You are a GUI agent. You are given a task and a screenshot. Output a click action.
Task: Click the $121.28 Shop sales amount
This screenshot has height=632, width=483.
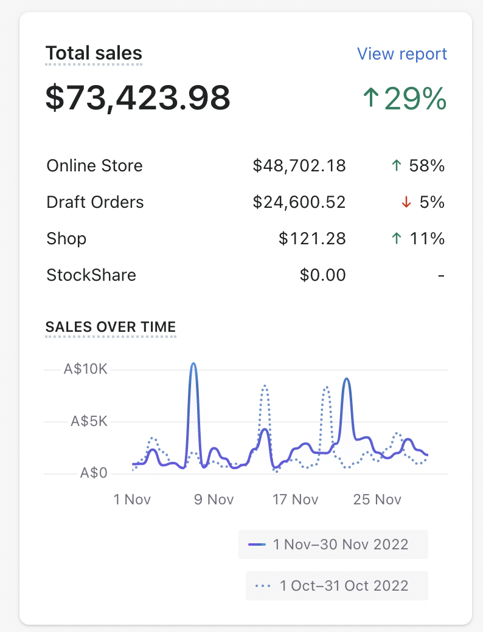(x=312, y=239)
